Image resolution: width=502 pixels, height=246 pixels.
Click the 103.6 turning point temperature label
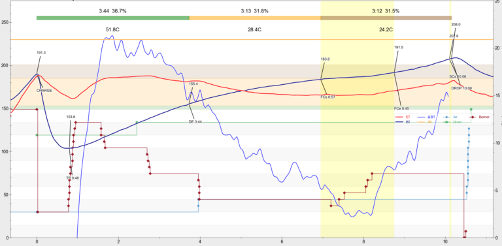[x=71, y=117]
